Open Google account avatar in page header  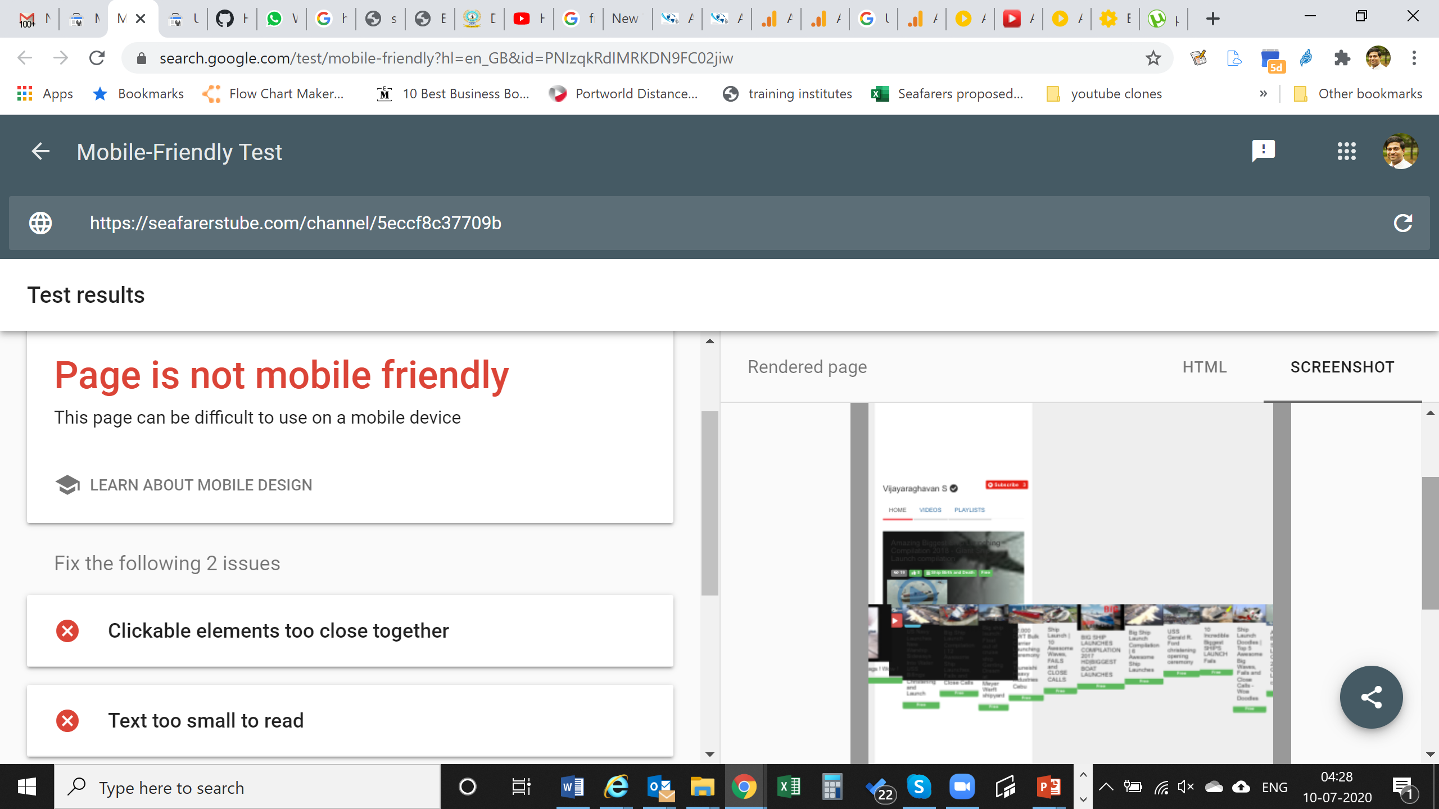(x=1400, y=152)
